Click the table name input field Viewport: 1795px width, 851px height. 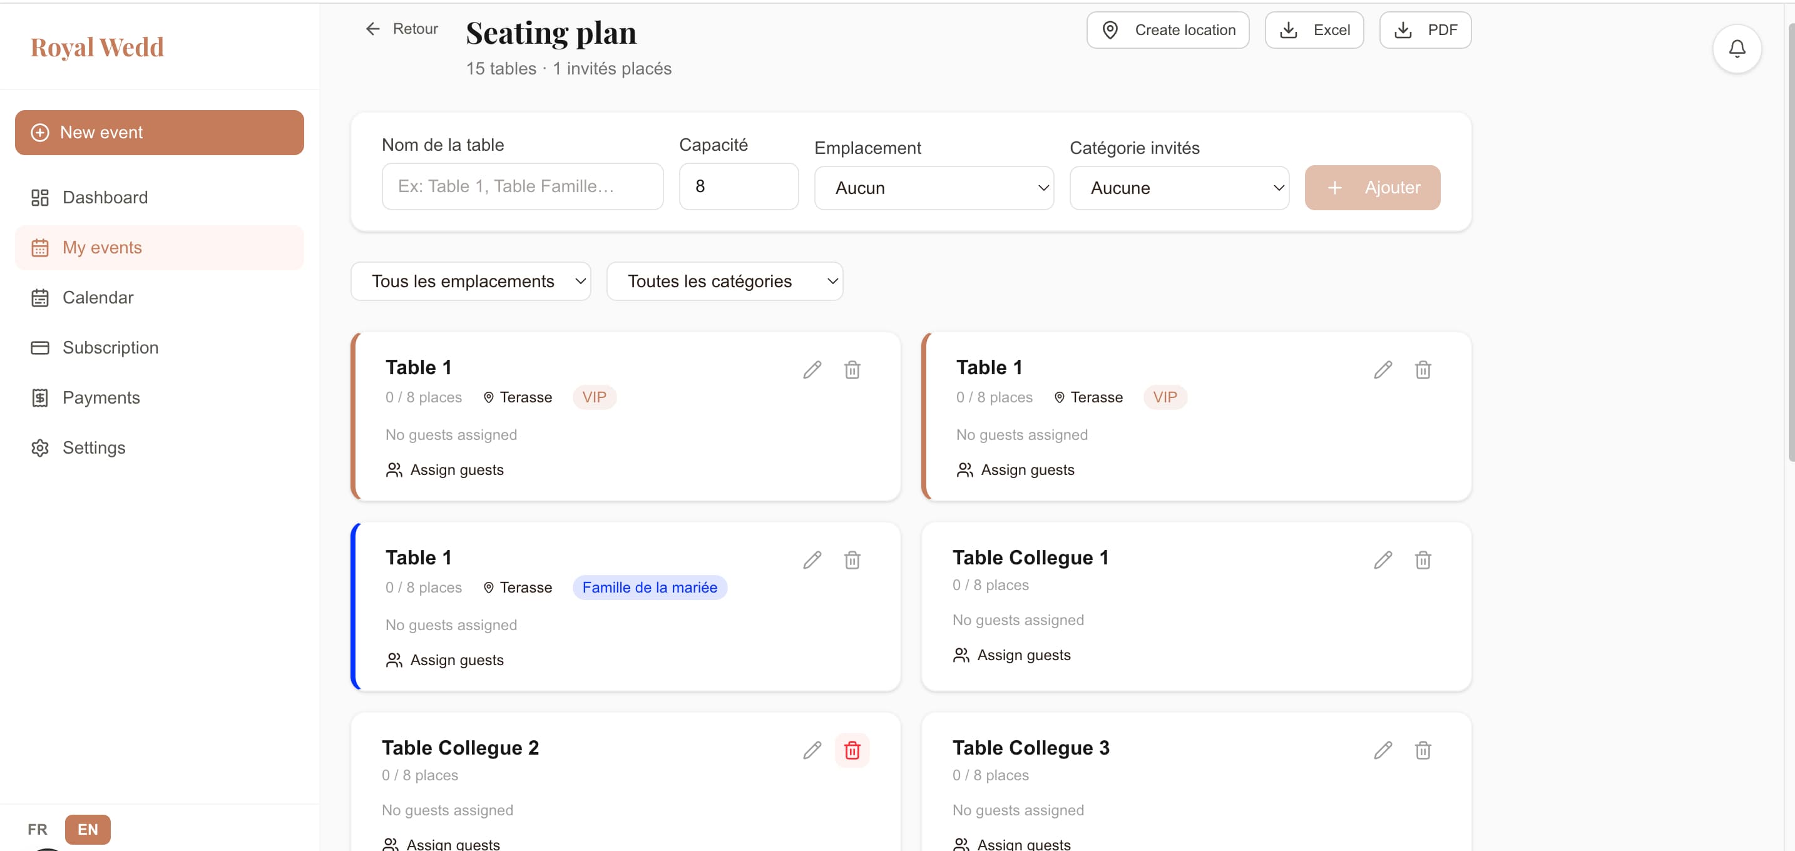(522, 186)
